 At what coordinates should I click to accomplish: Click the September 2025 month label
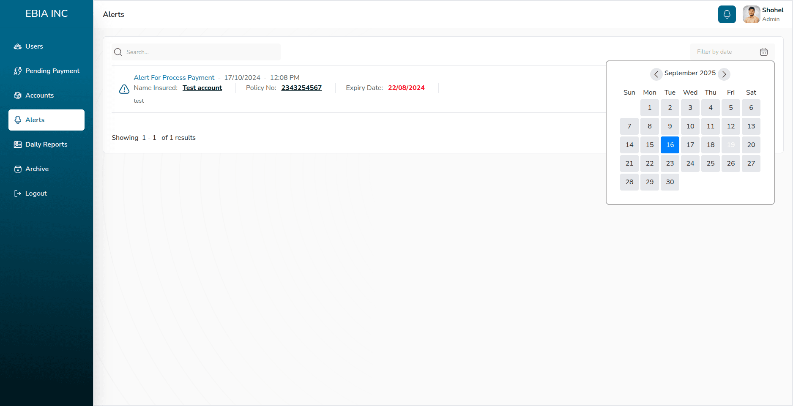click(x=690, y=73)
